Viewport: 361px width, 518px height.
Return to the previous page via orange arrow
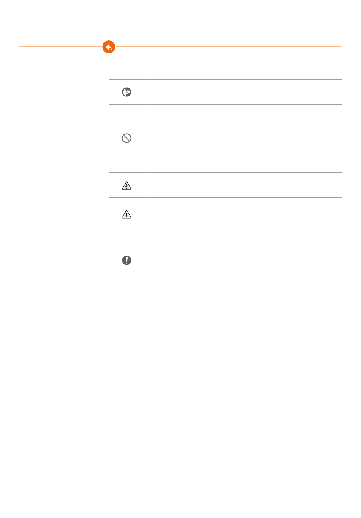point(109,47)
